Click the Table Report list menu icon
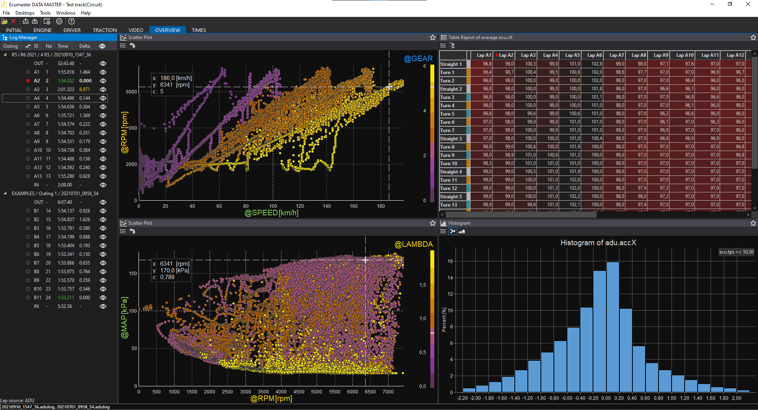 443,46
